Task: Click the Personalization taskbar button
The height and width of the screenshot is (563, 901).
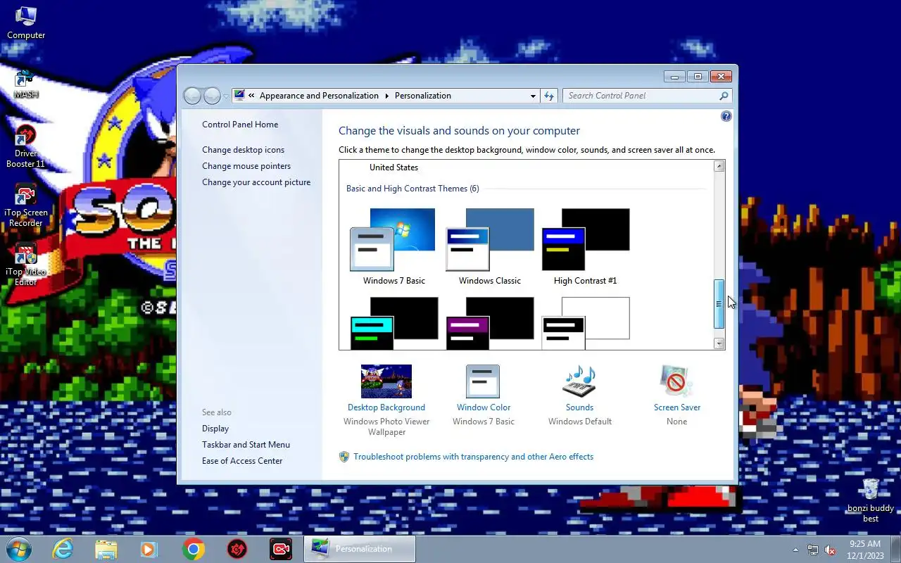Action: tap(360, 549)
